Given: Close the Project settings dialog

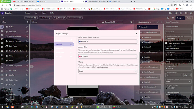Looking at the screenshot, I should (x=136, y=34).
